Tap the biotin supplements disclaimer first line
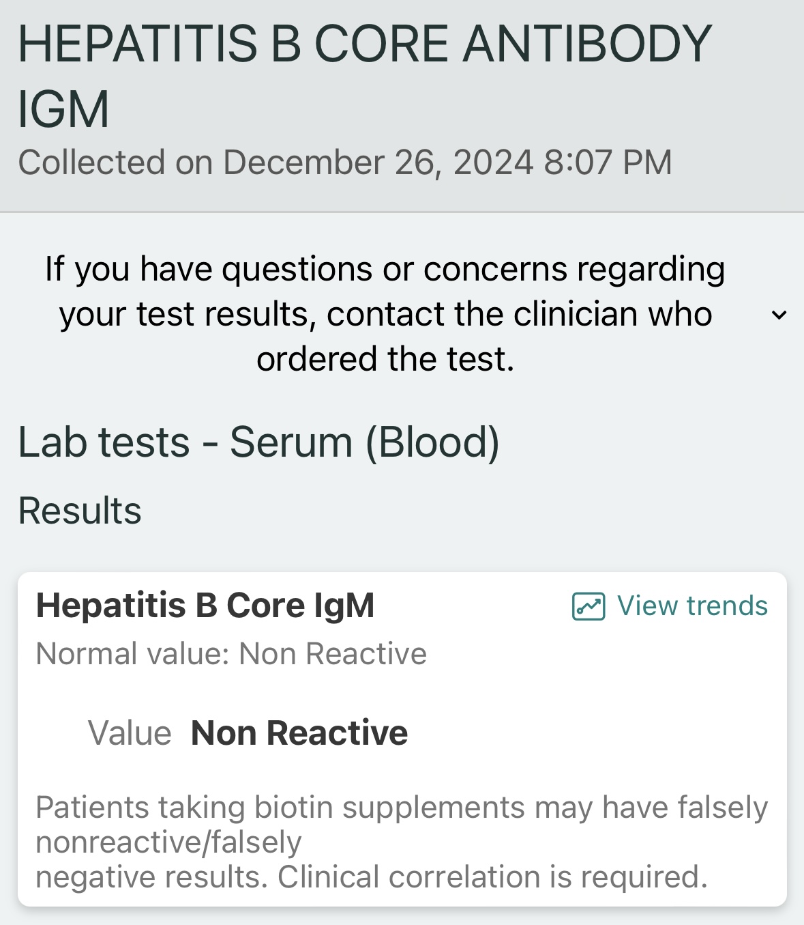 click(402, 808)
